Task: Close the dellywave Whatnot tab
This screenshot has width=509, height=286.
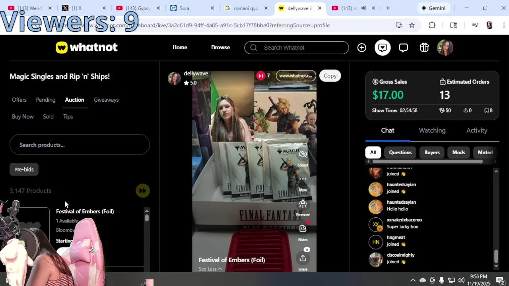Action: pos(320,8)
